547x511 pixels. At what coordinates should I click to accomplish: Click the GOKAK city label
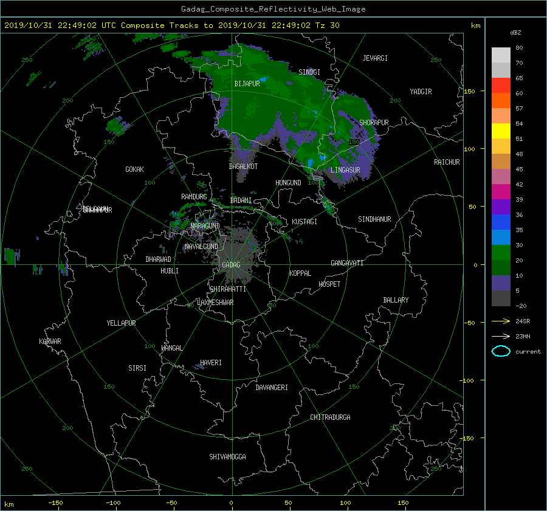pos(135,170)
